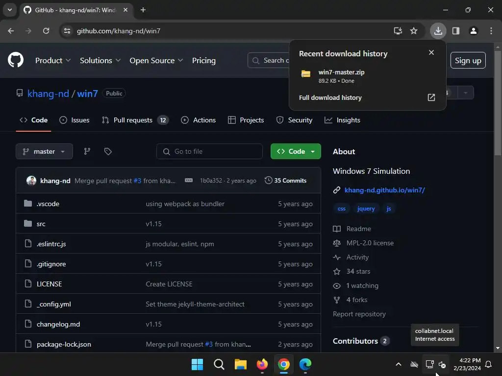
Task: Click the Sign up button
Action: click(x=468, y=60)
